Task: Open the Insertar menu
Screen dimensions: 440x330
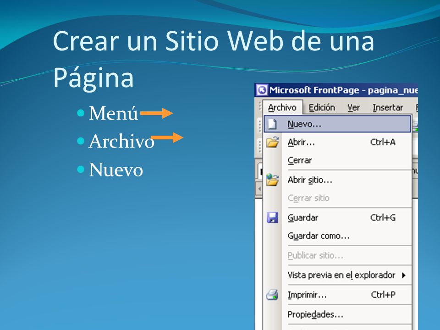Action: [x=388, y=107]
